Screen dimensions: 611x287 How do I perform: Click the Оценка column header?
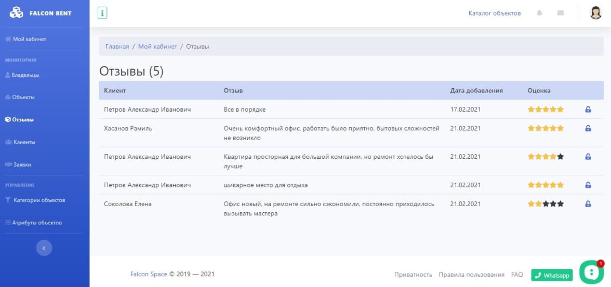539,90
